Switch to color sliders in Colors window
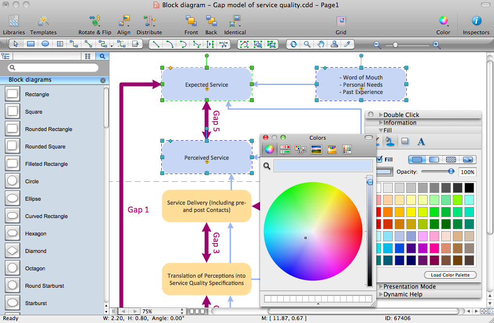Image resolution: width=494 pixels, height=323 pixels. pyautogui.click(x=285, y=149)
